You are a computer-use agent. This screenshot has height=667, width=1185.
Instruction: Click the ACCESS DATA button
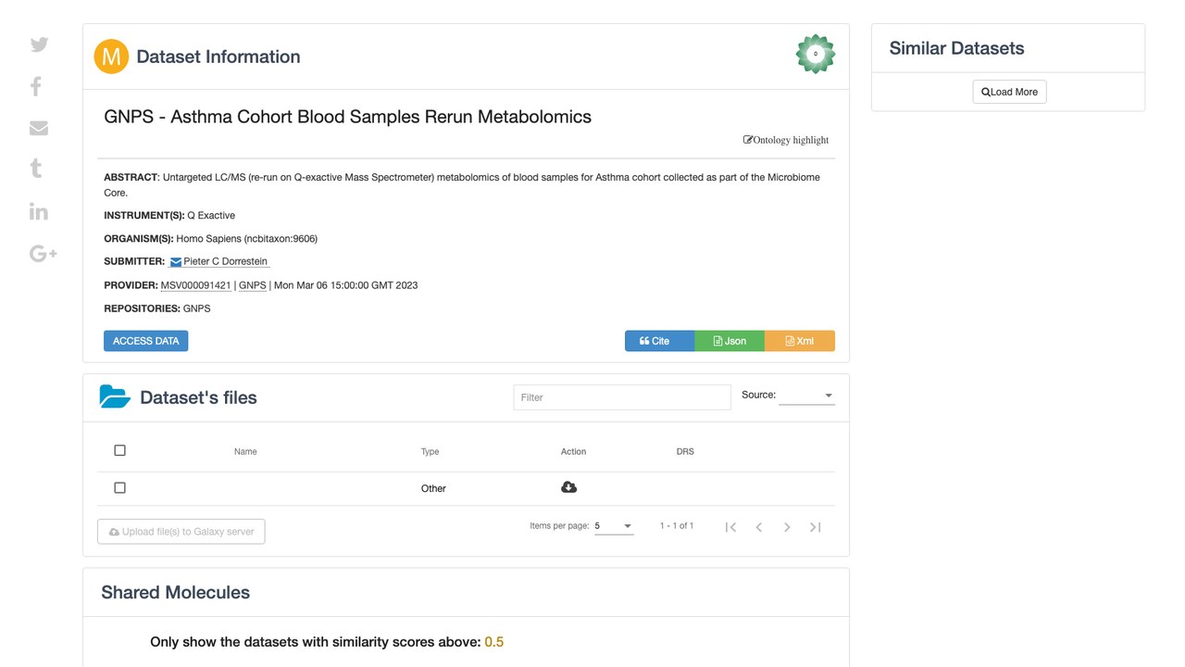(x=146, y=341)
